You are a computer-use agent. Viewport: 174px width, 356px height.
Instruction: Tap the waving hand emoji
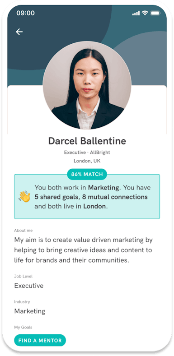click(24, 197)
